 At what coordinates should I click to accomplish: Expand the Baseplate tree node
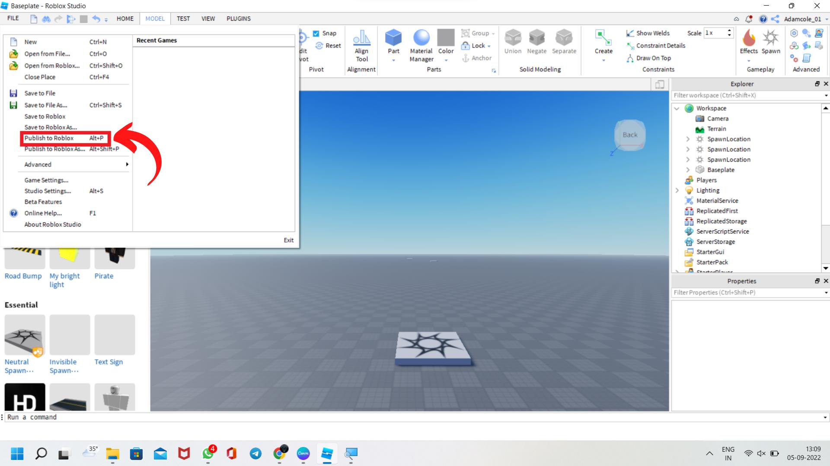(688, 170)
